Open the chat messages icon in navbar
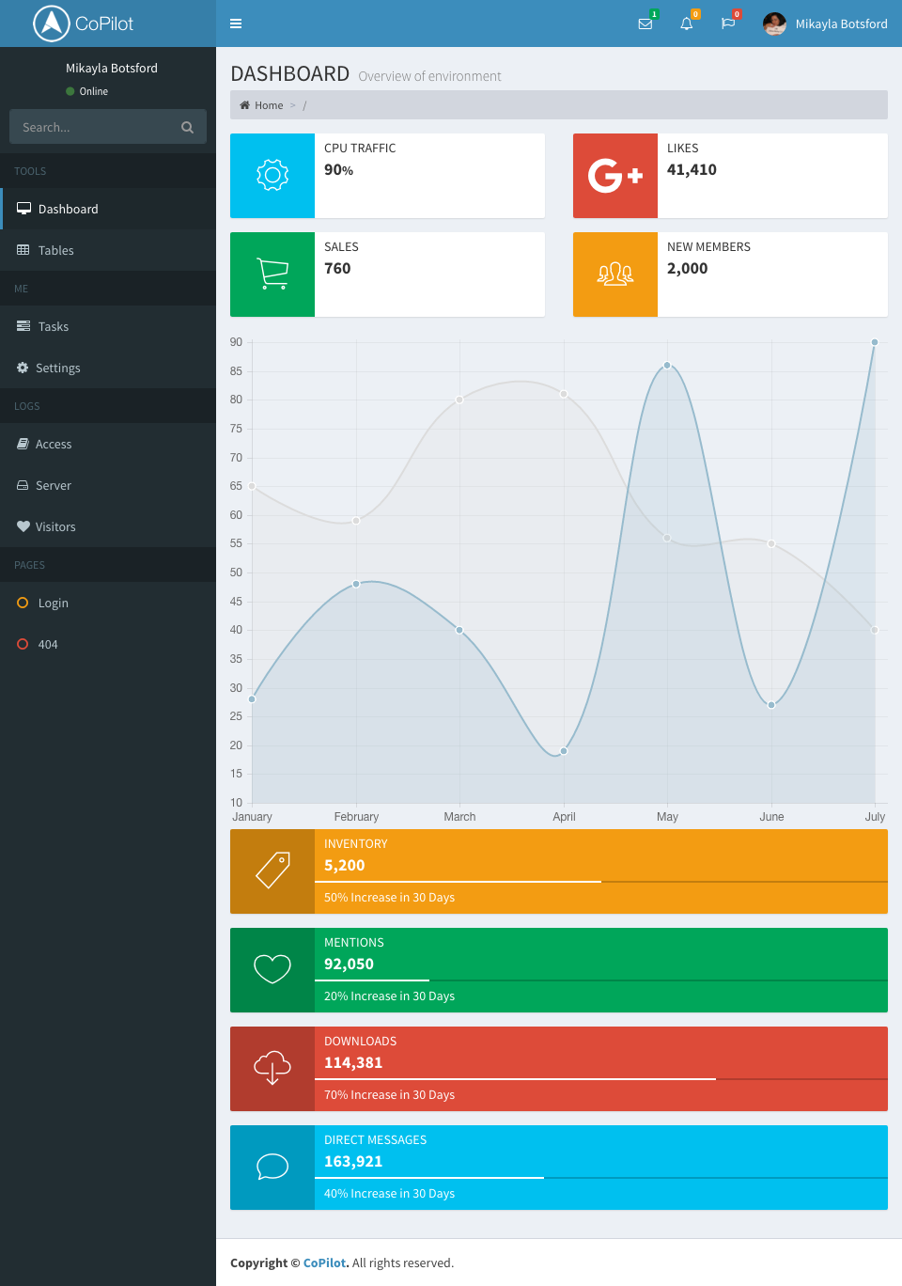The width and height of the screenshot is (902, 1286). tap(728, 24)
